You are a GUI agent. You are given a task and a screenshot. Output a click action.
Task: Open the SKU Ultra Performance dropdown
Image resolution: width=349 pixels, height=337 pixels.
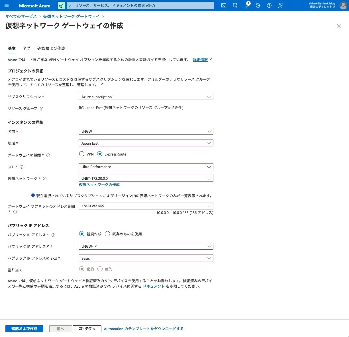coord(146,167)
